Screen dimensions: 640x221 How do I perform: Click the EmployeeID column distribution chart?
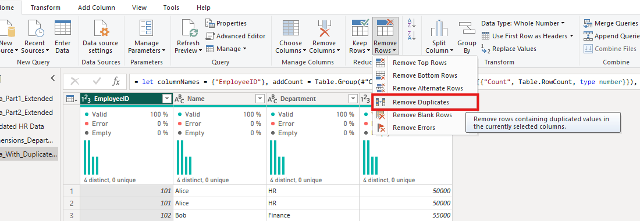coord(91,158)
